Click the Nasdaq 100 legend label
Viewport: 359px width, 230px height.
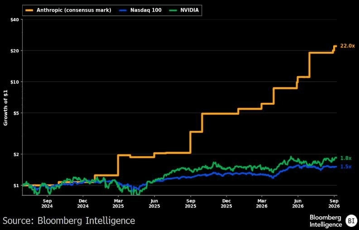tap(146, 10)
